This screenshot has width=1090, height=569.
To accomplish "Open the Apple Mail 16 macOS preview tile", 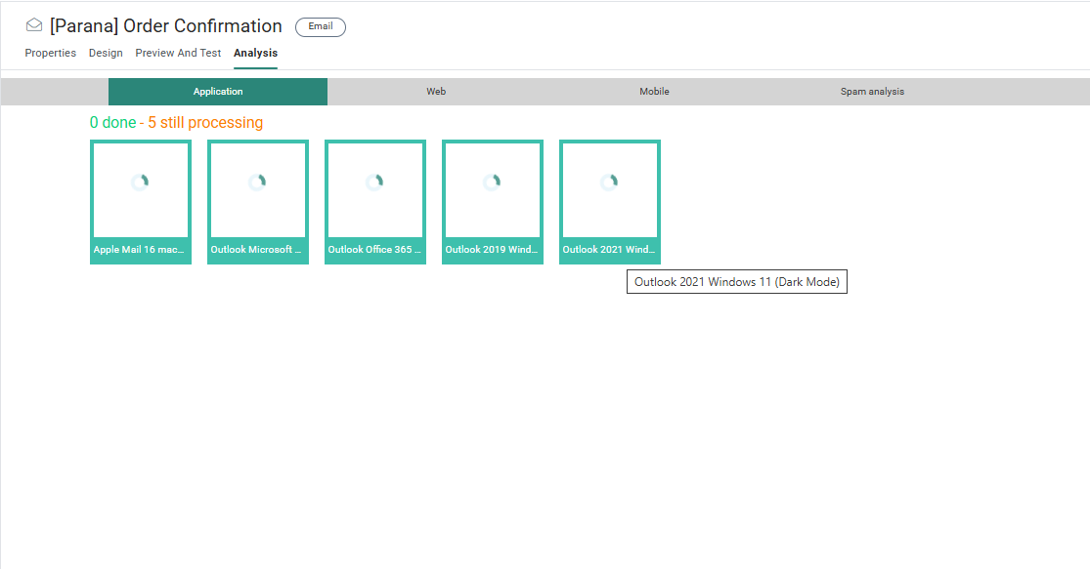I will click(x=141, y=201).
